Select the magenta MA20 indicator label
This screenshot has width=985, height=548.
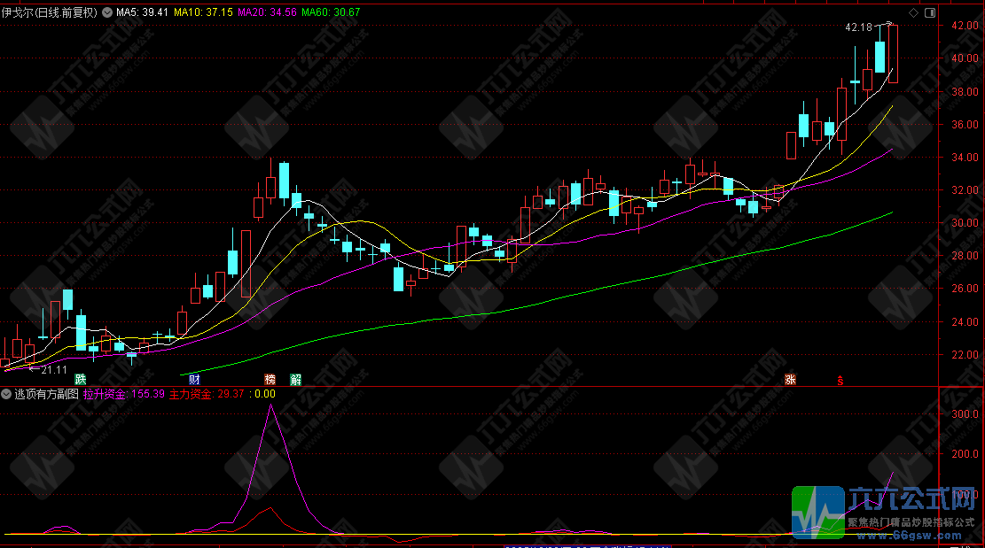pos(267,13)
